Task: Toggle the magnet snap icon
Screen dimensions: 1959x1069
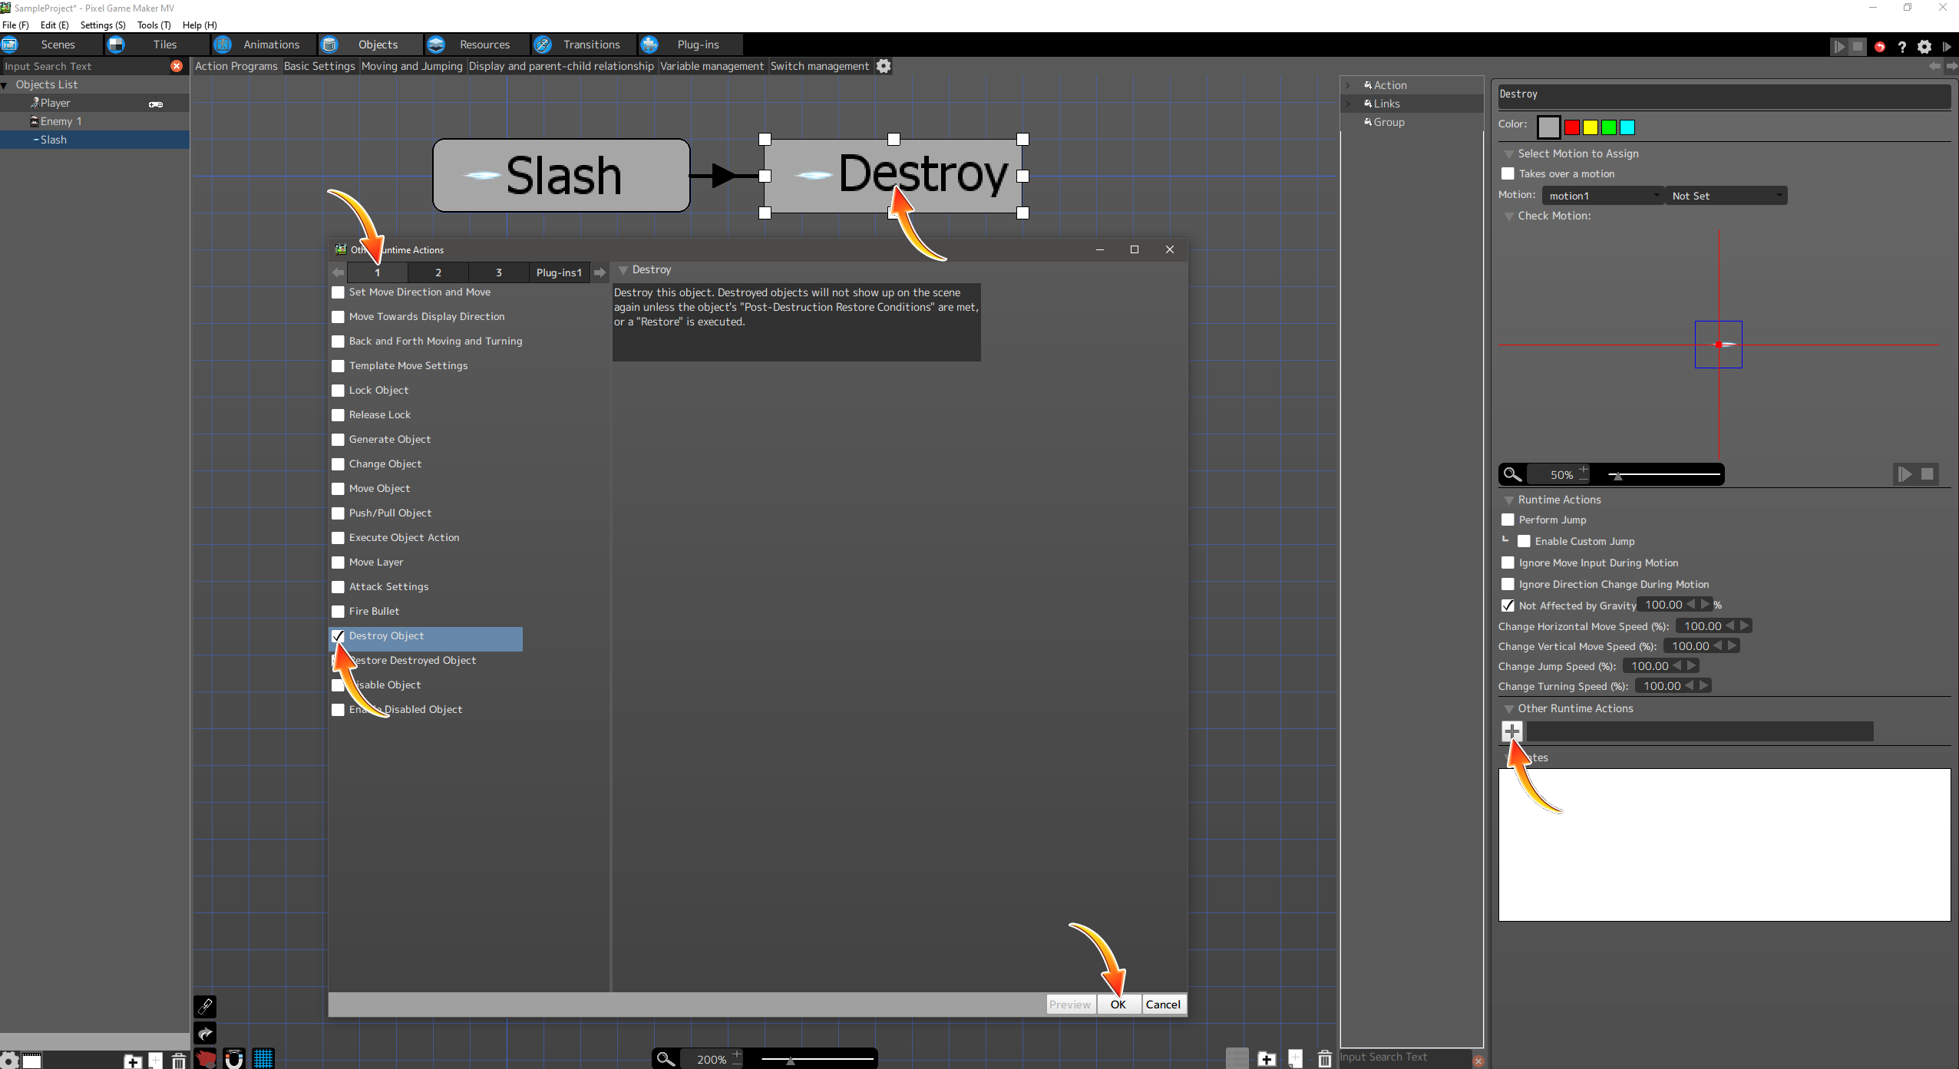Action: (234, 1058)
